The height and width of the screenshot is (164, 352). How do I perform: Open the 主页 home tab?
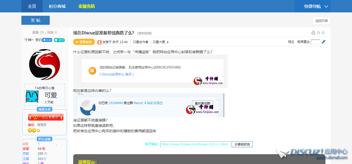tap(32, 6)
